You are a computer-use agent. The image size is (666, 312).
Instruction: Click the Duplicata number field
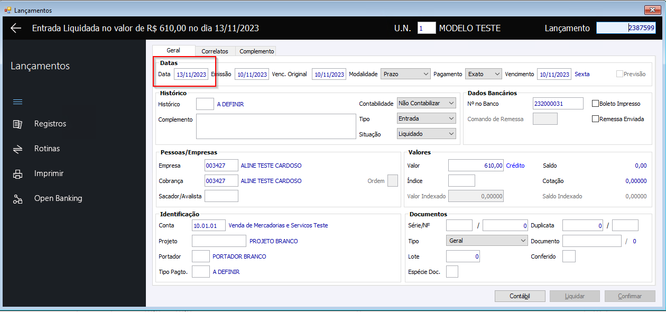point(583,225)
